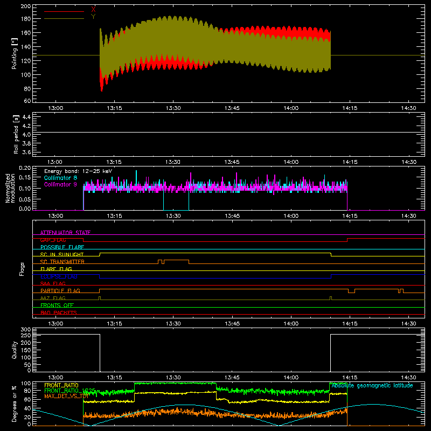This screenshot has width=431, height=431.
Task: Click the 200 tick on the Pointing axis
Action: pos(25,6)
